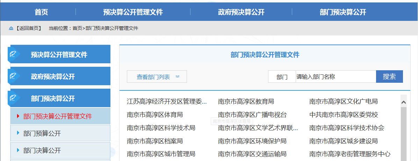Screen dimensions: 418x161
Task: Open sidebar item 部门预算公开
Action: (x=60, y=133)
